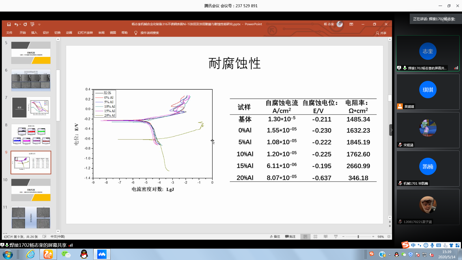The width and height of the screenshot is (462, 260).
Task: Open the 插入 ribbon tab
Action: click(34, 33)
